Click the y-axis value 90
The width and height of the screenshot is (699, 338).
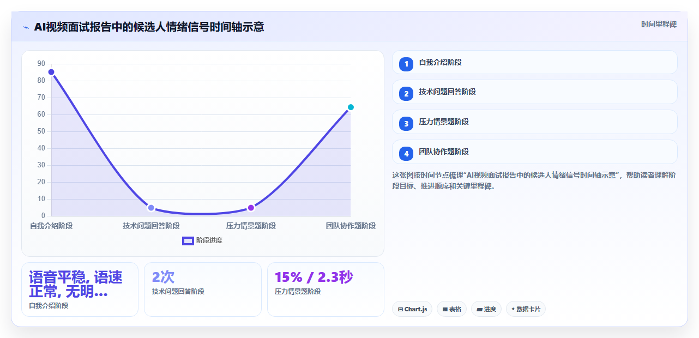[x=41, y=64]
